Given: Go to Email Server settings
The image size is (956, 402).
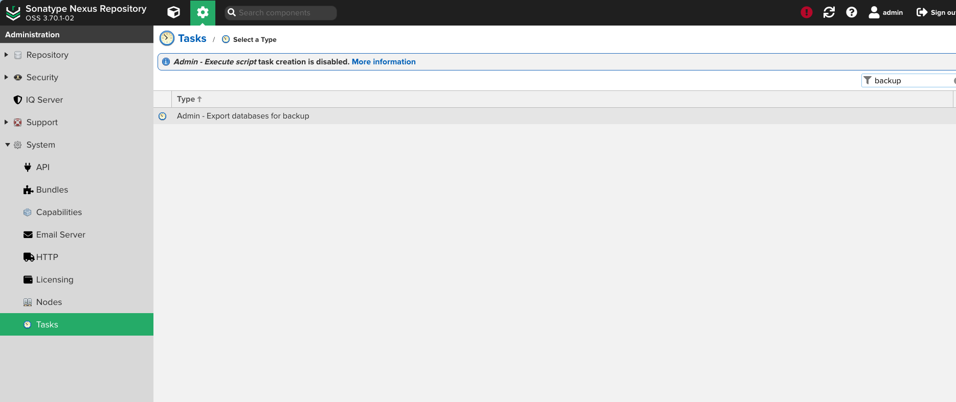Looking at the screenshot, I should tap(60, 234).
